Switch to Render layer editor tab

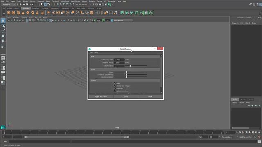243,100
